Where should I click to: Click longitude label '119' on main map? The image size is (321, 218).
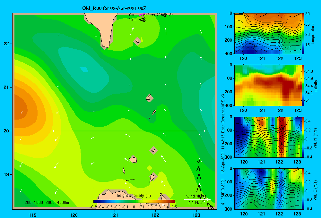pos(33,215)
